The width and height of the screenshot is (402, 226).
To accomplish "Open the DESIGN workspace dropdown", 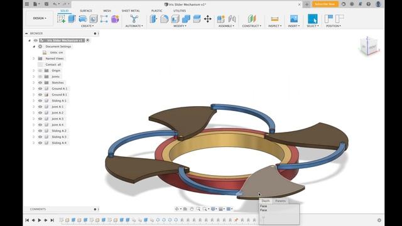I will tap(40, 18).
